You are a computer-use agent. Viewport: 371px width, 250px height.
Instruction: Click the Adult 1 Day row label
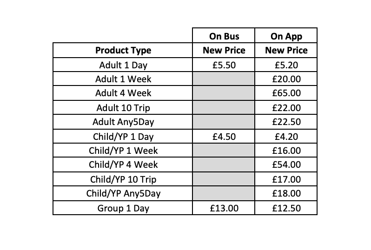point(123,65)
